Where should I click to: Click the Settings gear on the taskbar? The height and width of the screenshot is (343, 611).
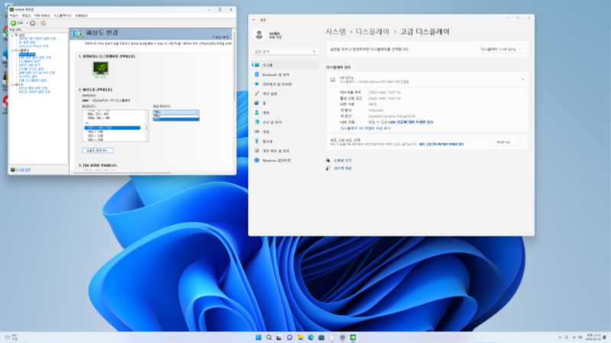tap(342, 337)
